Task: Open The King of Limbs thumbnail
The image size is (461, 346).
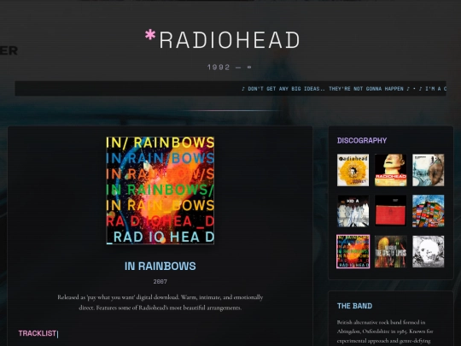Action: tap(390, 251)
